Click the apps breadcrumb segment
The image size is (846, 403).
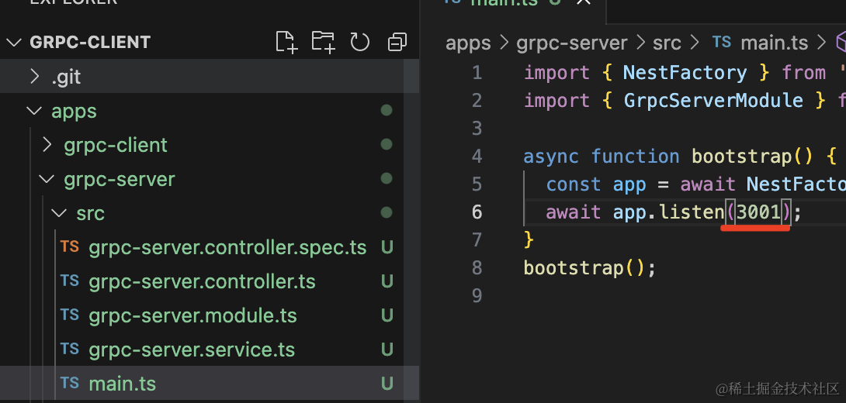point(468,43)
